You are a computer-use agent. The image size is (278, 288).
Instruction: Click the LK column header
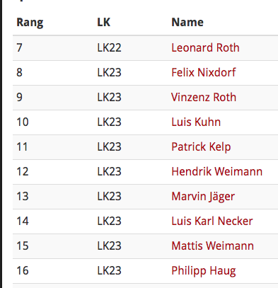(103, 22)
